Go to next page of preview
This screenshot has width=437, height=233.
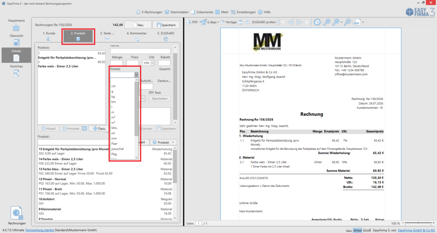pos(299,22)
